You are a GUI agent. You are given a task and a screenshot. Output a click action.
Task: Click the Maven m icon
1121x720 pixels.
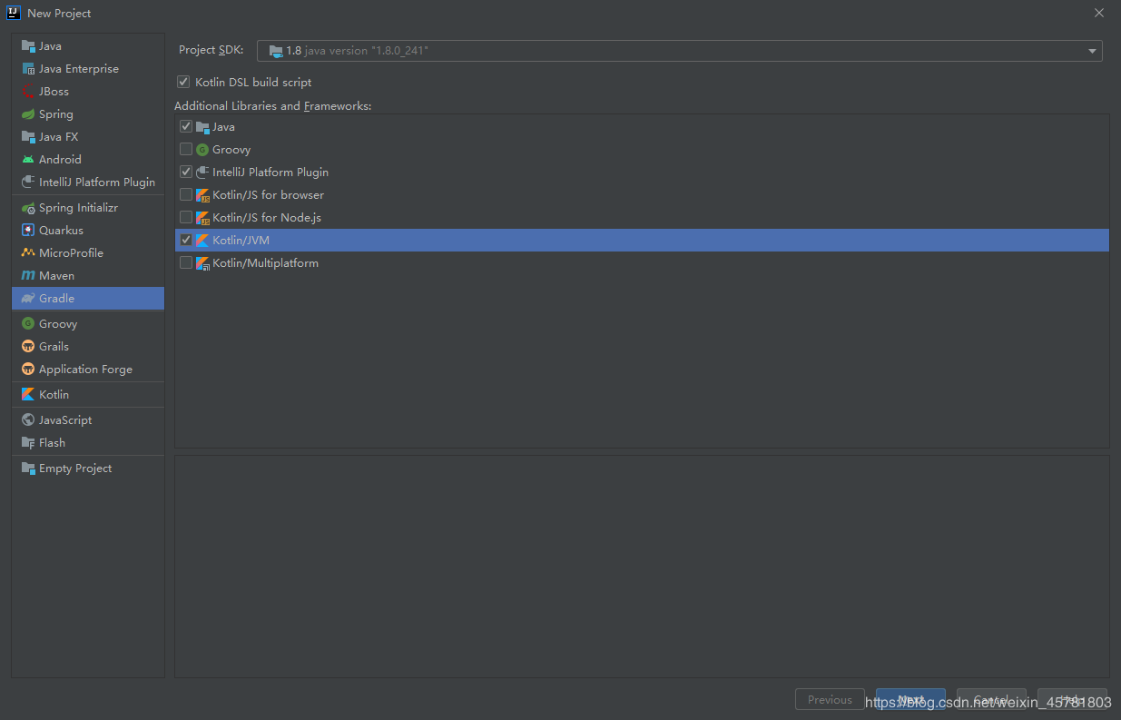[x=28, y=275]
